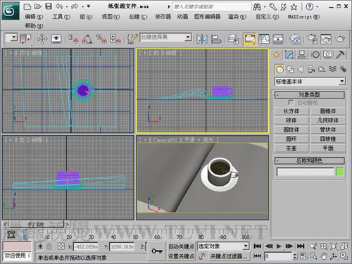Click the large set keys key button
The width and height of the screenshot is (352, 264).
(157, 251)
